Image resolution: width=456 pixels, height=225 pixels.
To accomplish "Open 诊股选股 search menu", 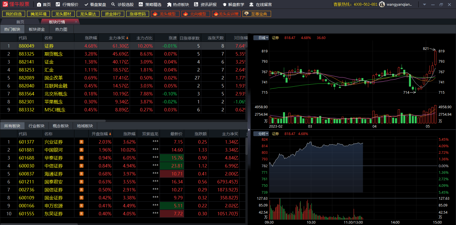I will 123,5.
